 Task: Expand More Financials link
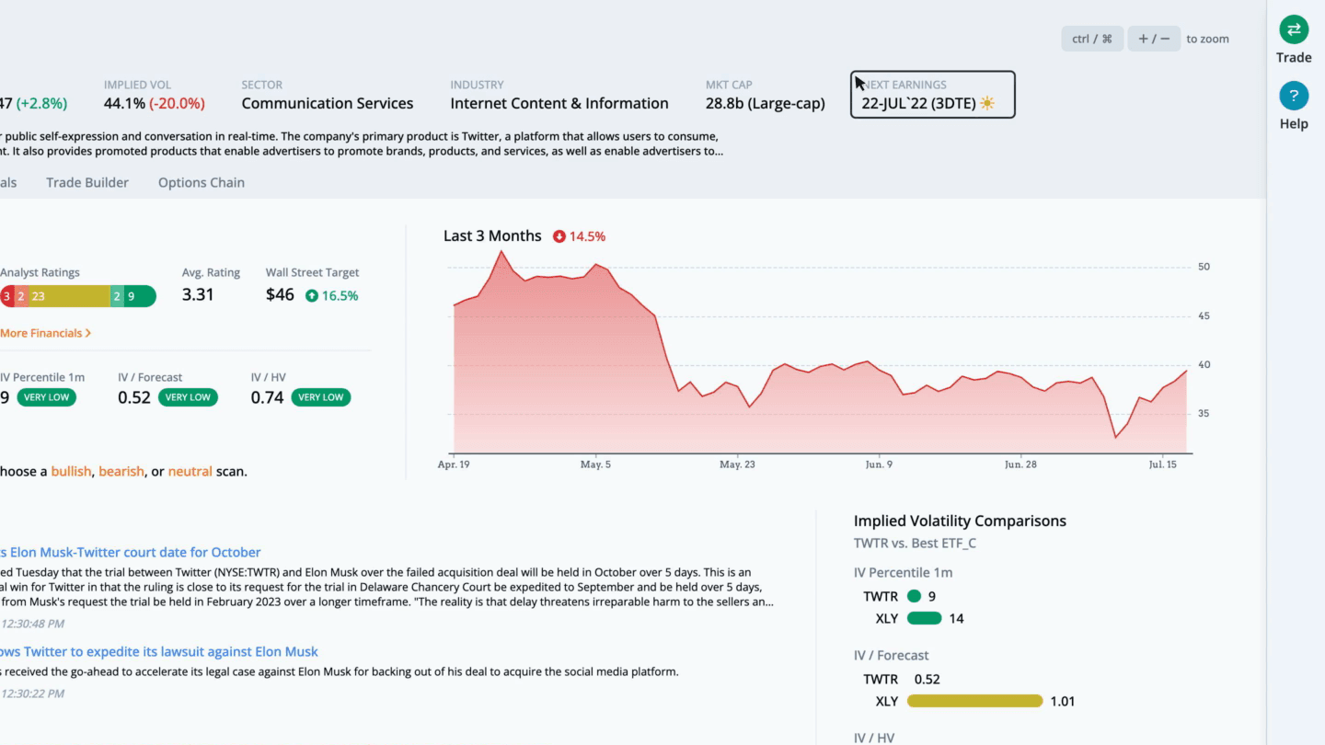tap(44, 333)
